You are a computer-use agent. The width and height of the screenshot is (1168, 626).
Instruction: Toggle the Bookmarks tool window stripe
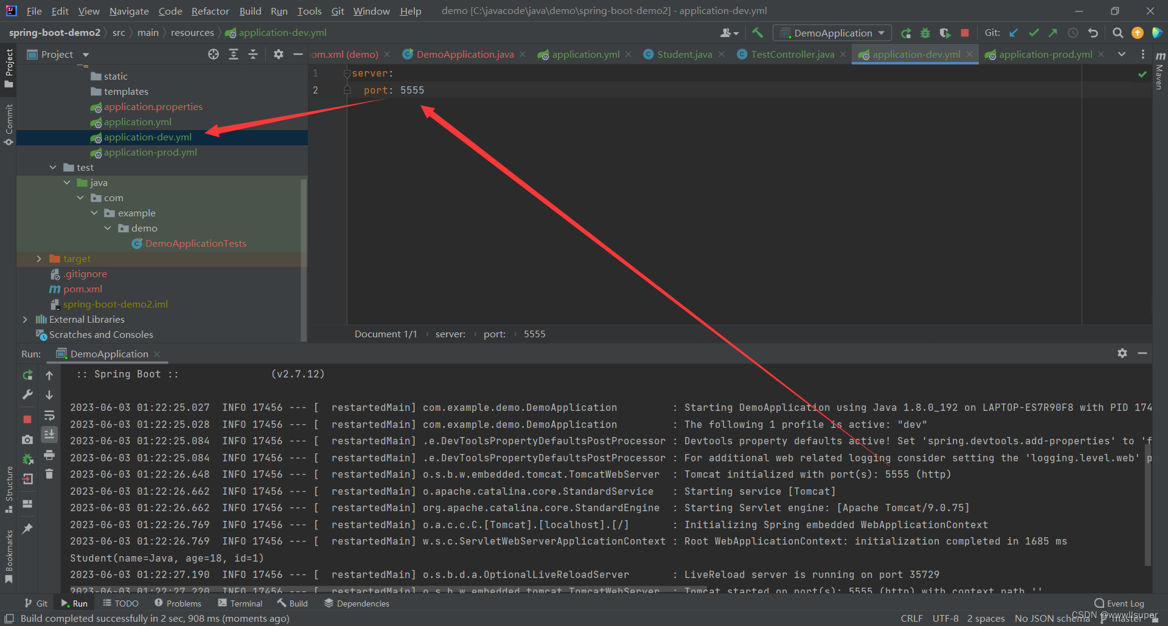[x=9, y=557]
